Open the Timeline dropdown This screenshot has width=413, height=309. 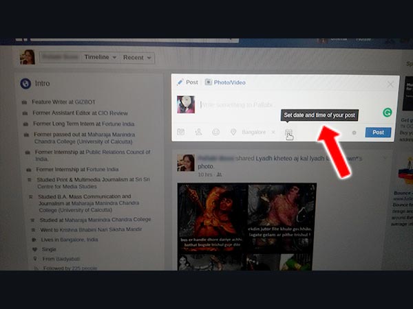(100, 58)
